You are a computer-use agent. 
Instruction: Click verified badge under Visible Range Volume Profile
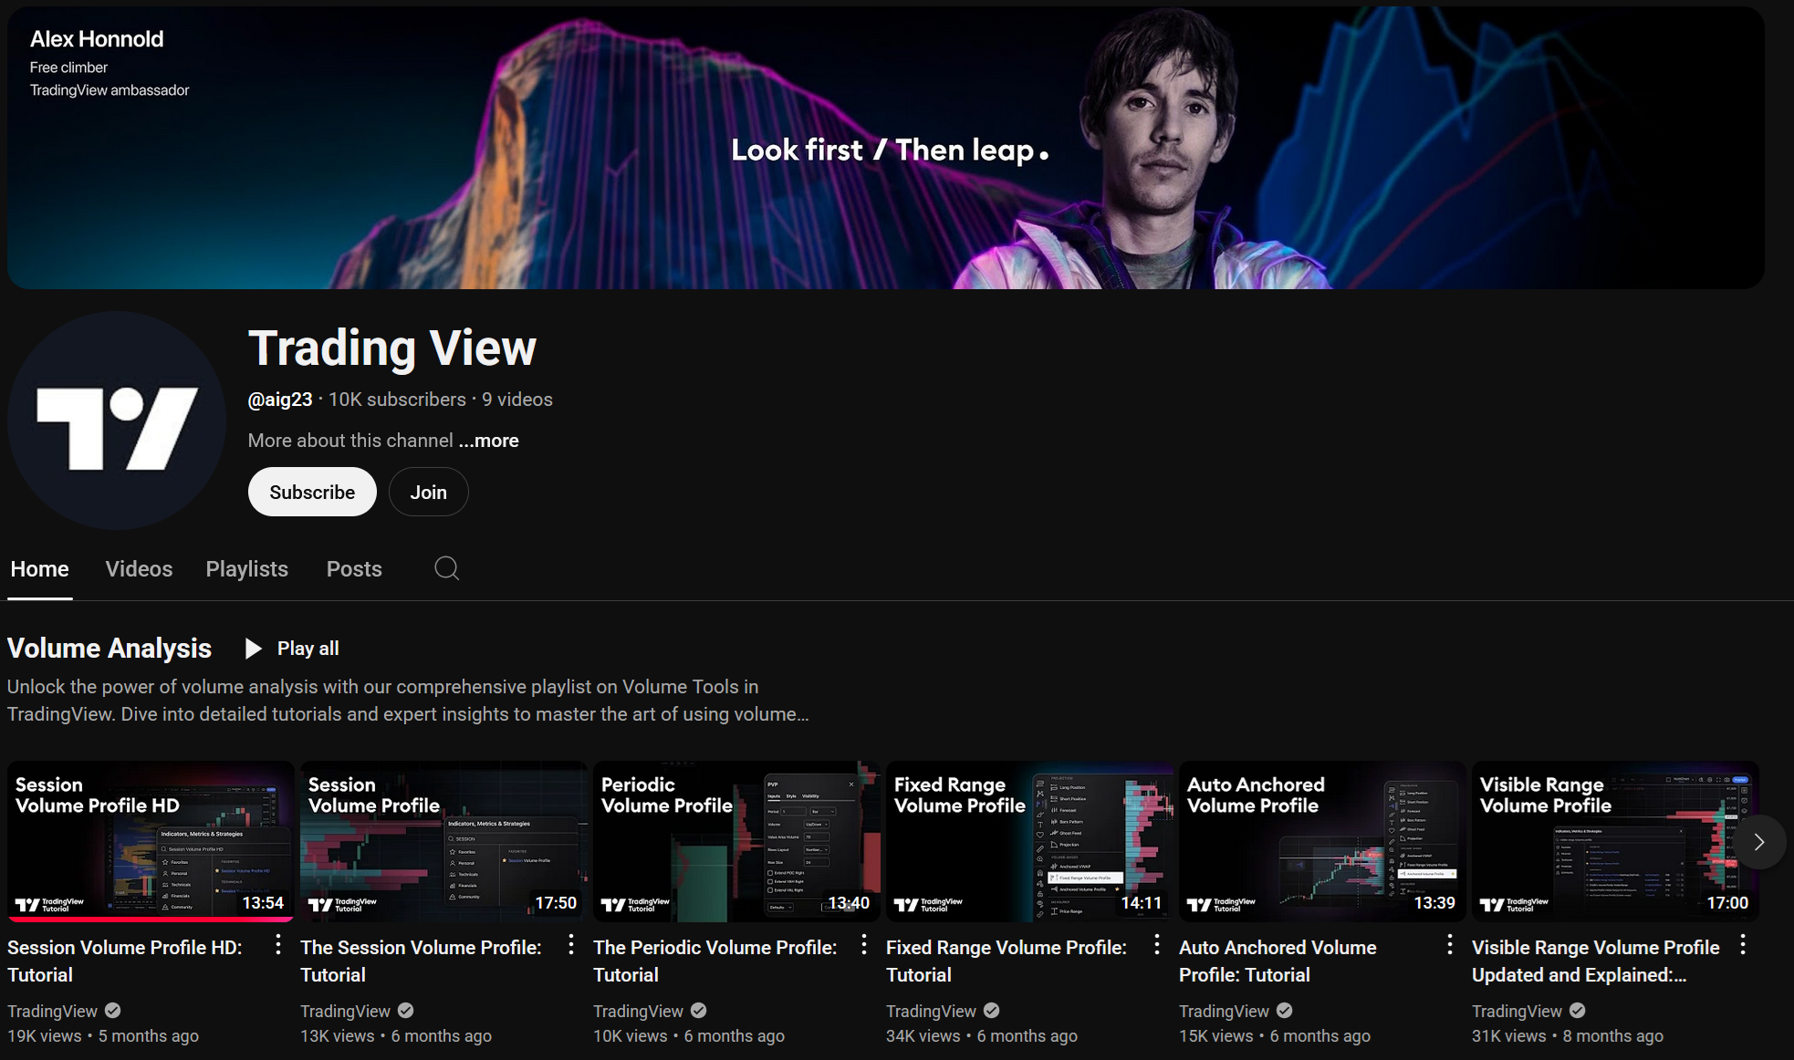click(x=1577, y=1011)
